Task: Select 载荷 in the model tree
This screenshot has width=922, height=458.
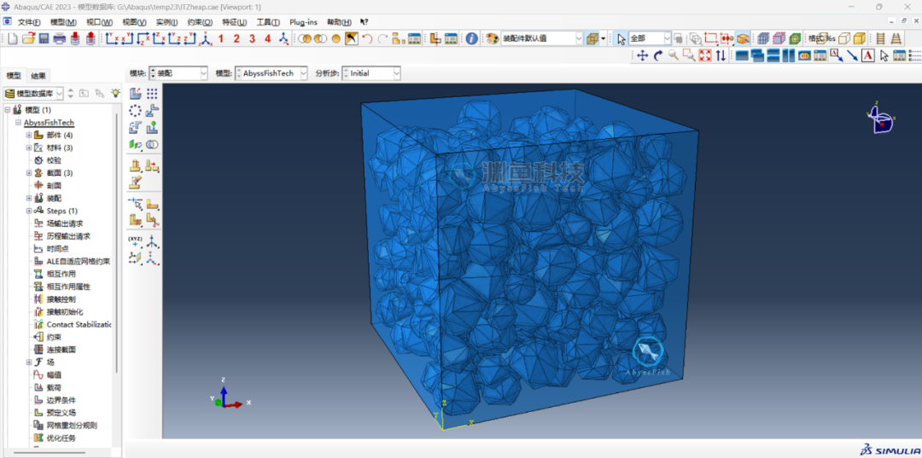Action: point(55,387)
